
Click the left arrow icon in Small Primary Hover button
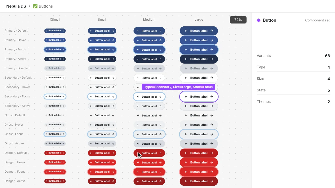point(91,40)
